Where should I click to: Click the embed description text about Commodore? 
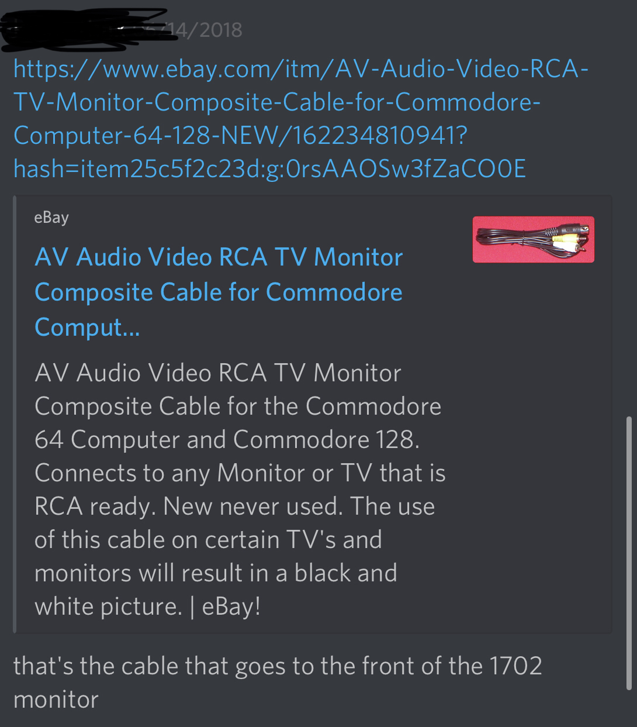[x=240, y=490]
